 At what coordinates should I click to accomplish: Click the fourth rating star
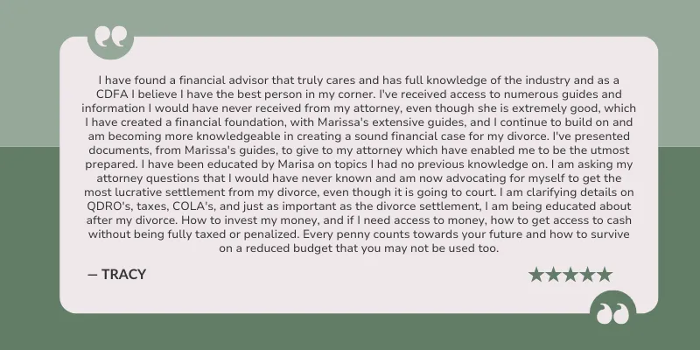coord(587,275)
